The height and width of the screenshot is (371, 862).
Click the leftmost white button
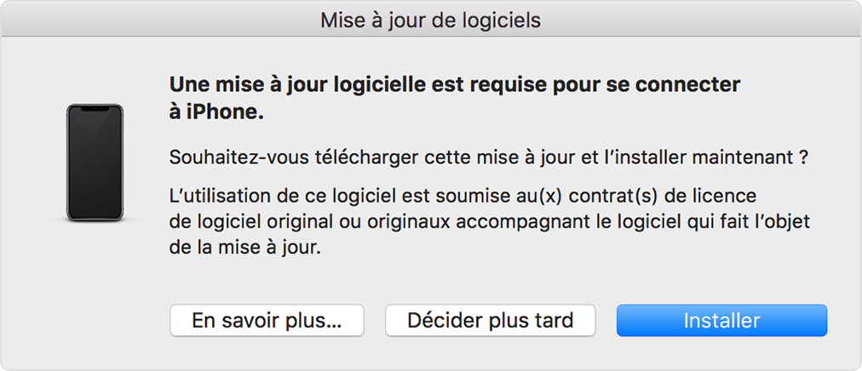point(267,320)
